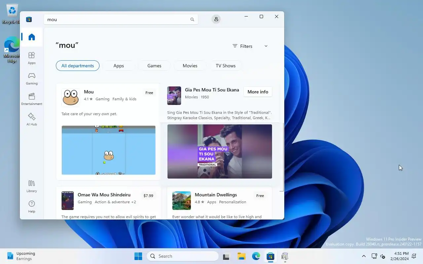Click the Action & adventure +2 tag
Viewport: 423px width, 264px height.
[115, 202]
